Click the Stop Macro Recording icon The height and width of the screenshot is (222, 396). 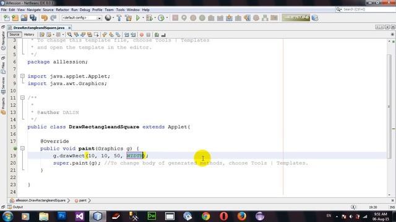point(148,35)
